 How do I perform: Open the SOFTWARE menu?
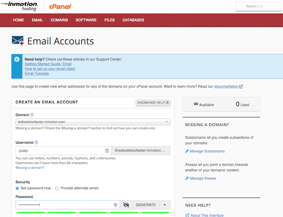coord(86,20)
